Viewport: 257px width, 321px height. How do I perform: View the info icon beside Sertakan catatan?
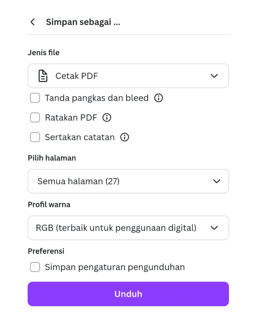pos(125,137)
